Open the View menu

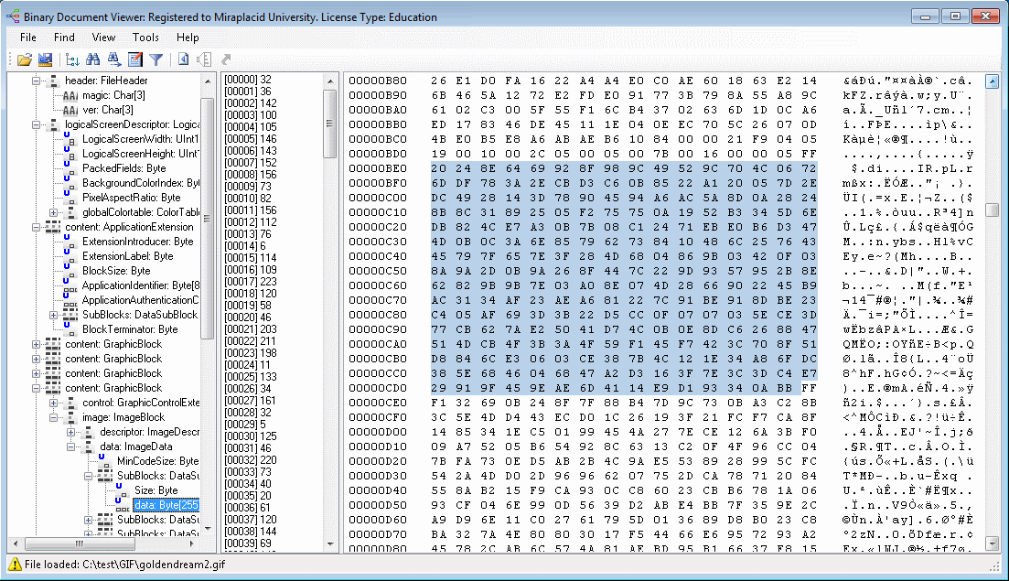[x=103, y=38]
